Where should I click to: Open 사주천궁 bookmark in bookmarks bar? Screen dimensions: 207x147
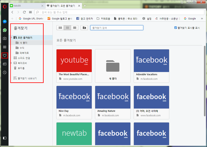[x=168, y=19]
